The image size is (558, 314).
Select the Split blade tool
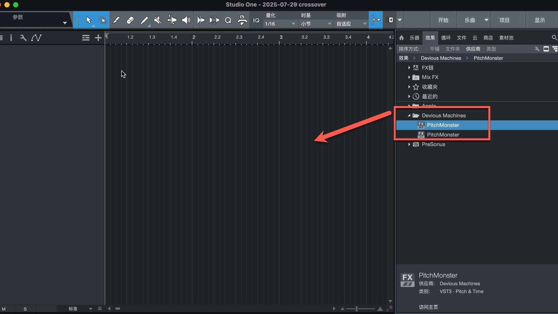[x=116, y=20]
